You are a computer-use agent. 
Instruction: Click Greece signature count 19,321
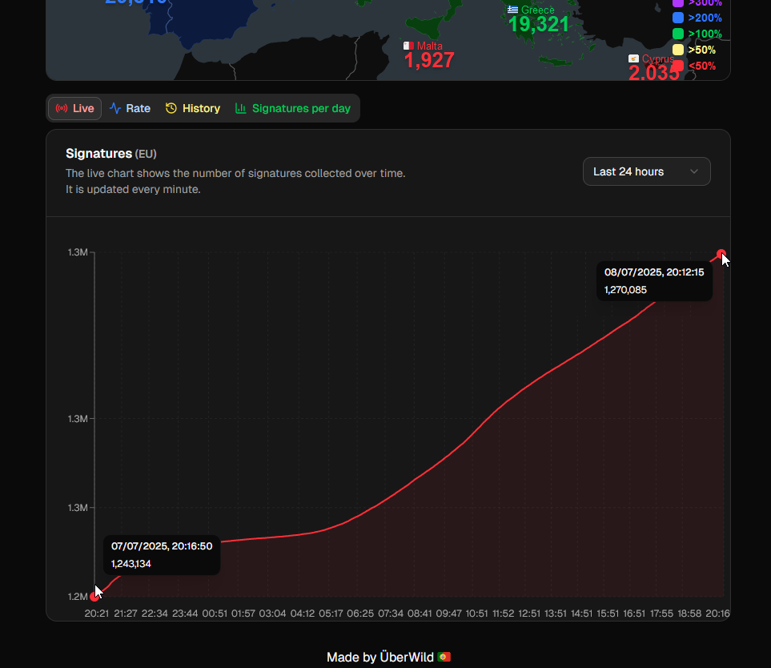pos(539,24)
